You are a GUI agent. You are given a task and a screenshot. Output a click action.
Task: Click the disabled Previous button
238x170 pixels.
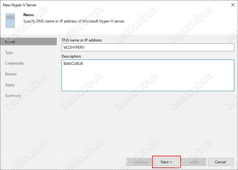click(x=139, y=162)
